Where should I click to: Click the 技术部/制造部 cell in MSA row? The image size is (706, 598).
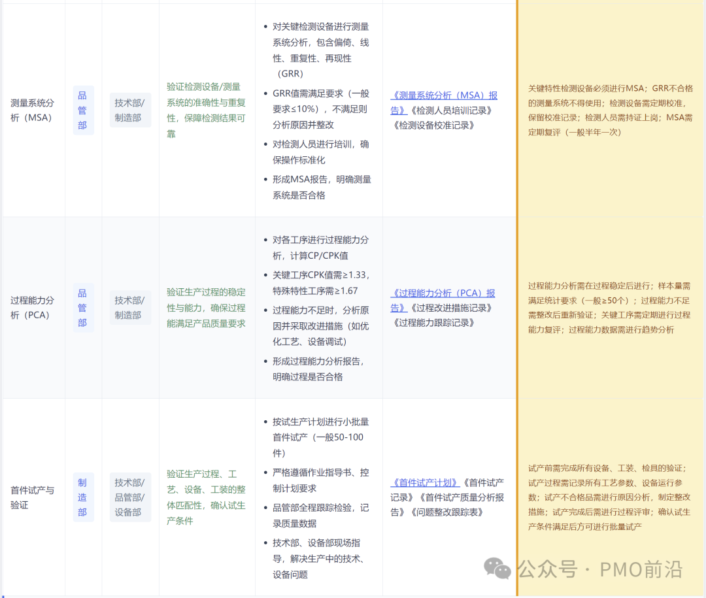pos(130,110)
